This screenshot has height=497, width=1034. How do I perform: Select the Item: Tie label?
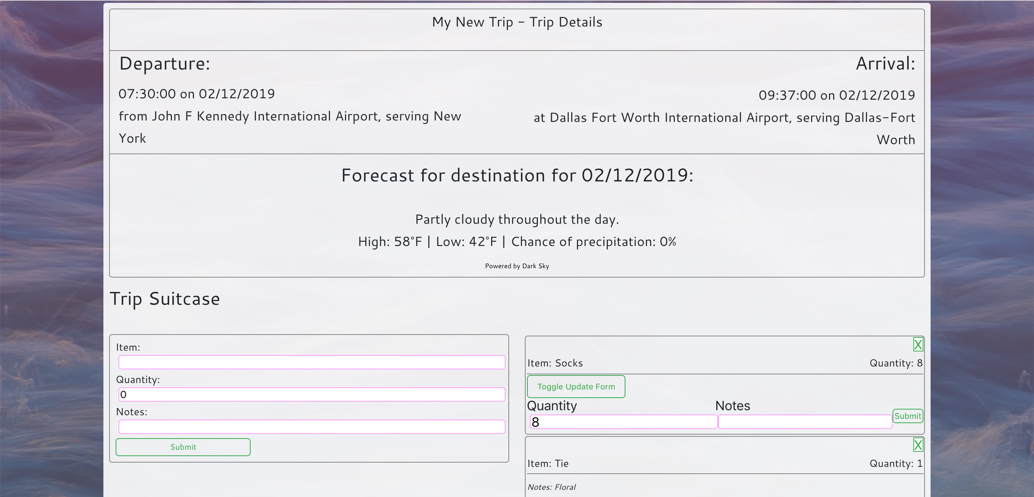(x=548, y=464)
